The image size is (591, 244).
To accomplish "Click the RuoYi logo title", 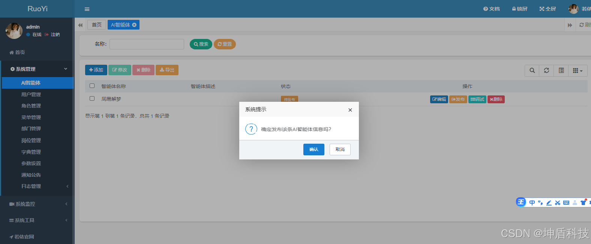I will pos(37,9).
